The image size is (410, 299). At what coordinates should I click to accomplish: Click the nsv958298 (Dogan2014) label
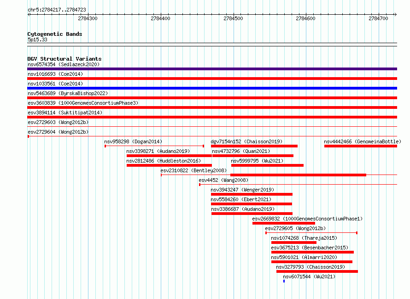(x=133, y=141)
